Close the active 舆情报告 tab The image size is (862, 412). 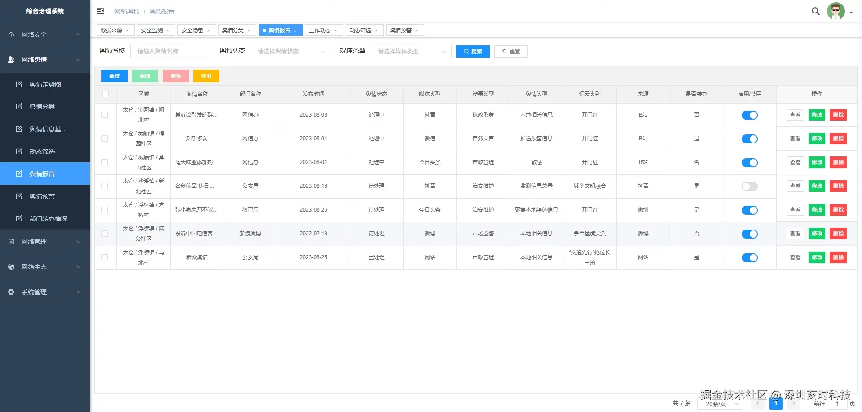click(295, 30)
